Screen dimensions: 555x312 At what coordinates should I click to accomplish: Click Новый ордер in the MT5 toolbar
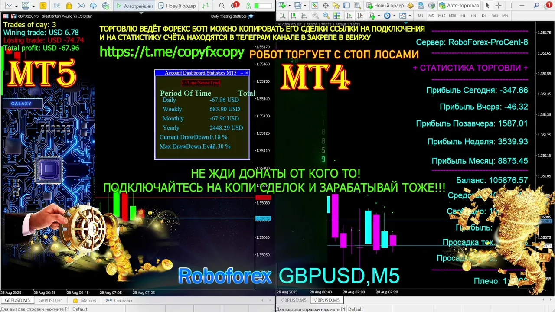[x=177, y=6]
